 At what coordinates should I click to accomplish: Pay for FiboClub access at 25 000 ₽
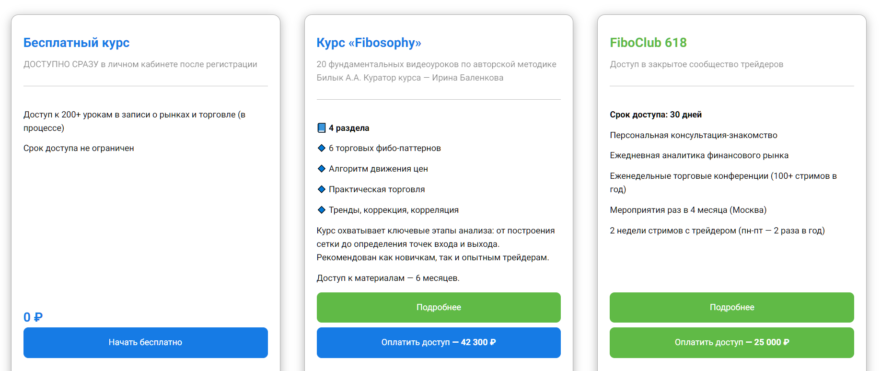(731, 342)
